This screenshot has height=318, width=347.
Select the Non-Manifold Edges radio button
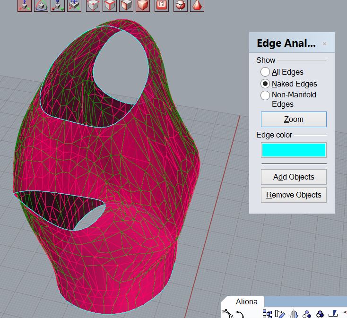[x=265, y=95]
